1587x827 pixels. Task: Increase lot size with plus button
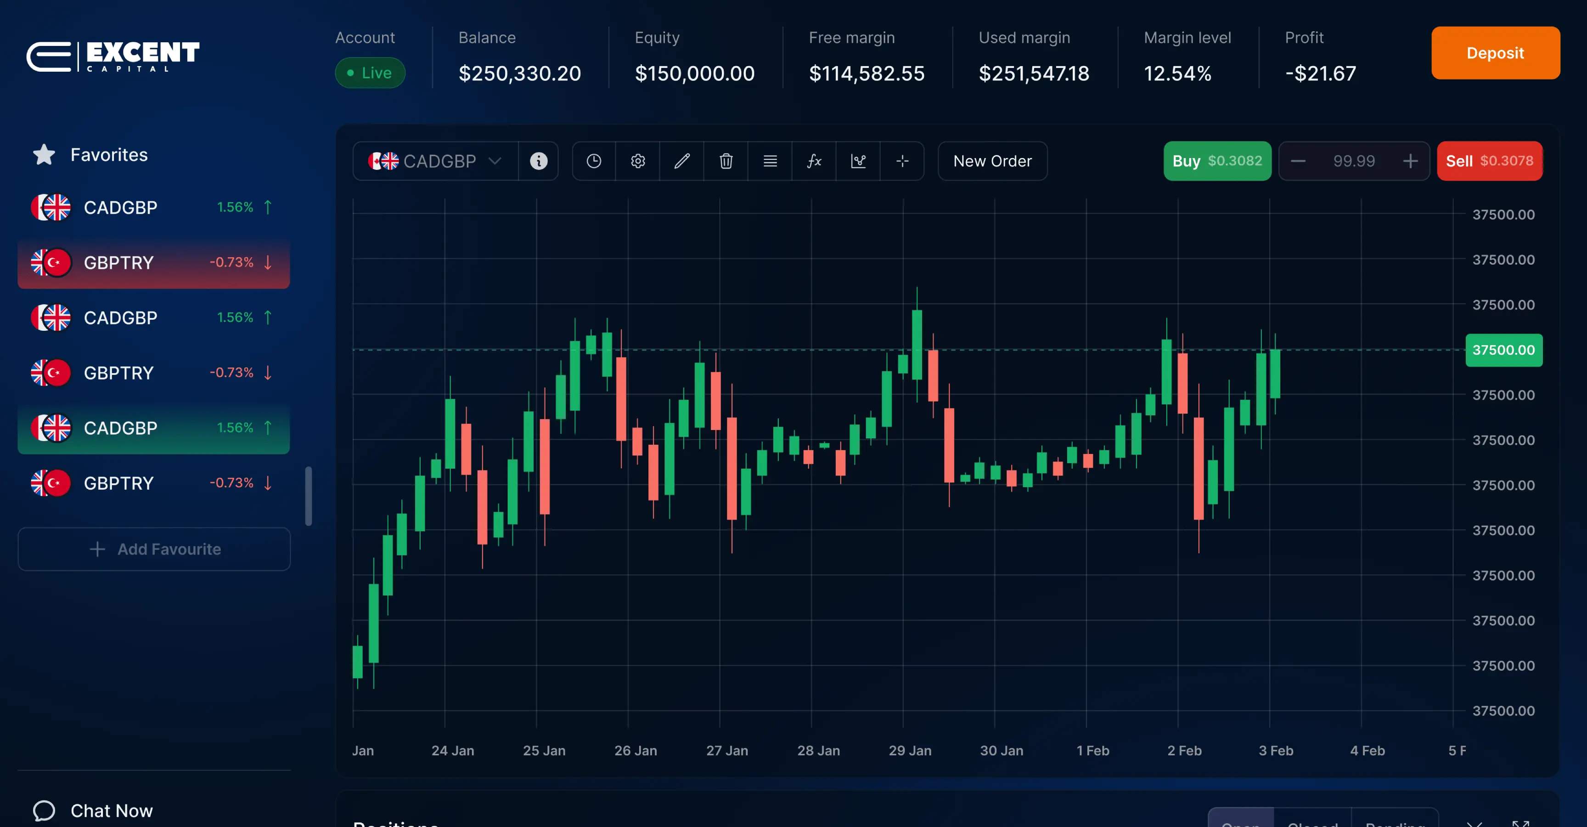click(1410, 161)
